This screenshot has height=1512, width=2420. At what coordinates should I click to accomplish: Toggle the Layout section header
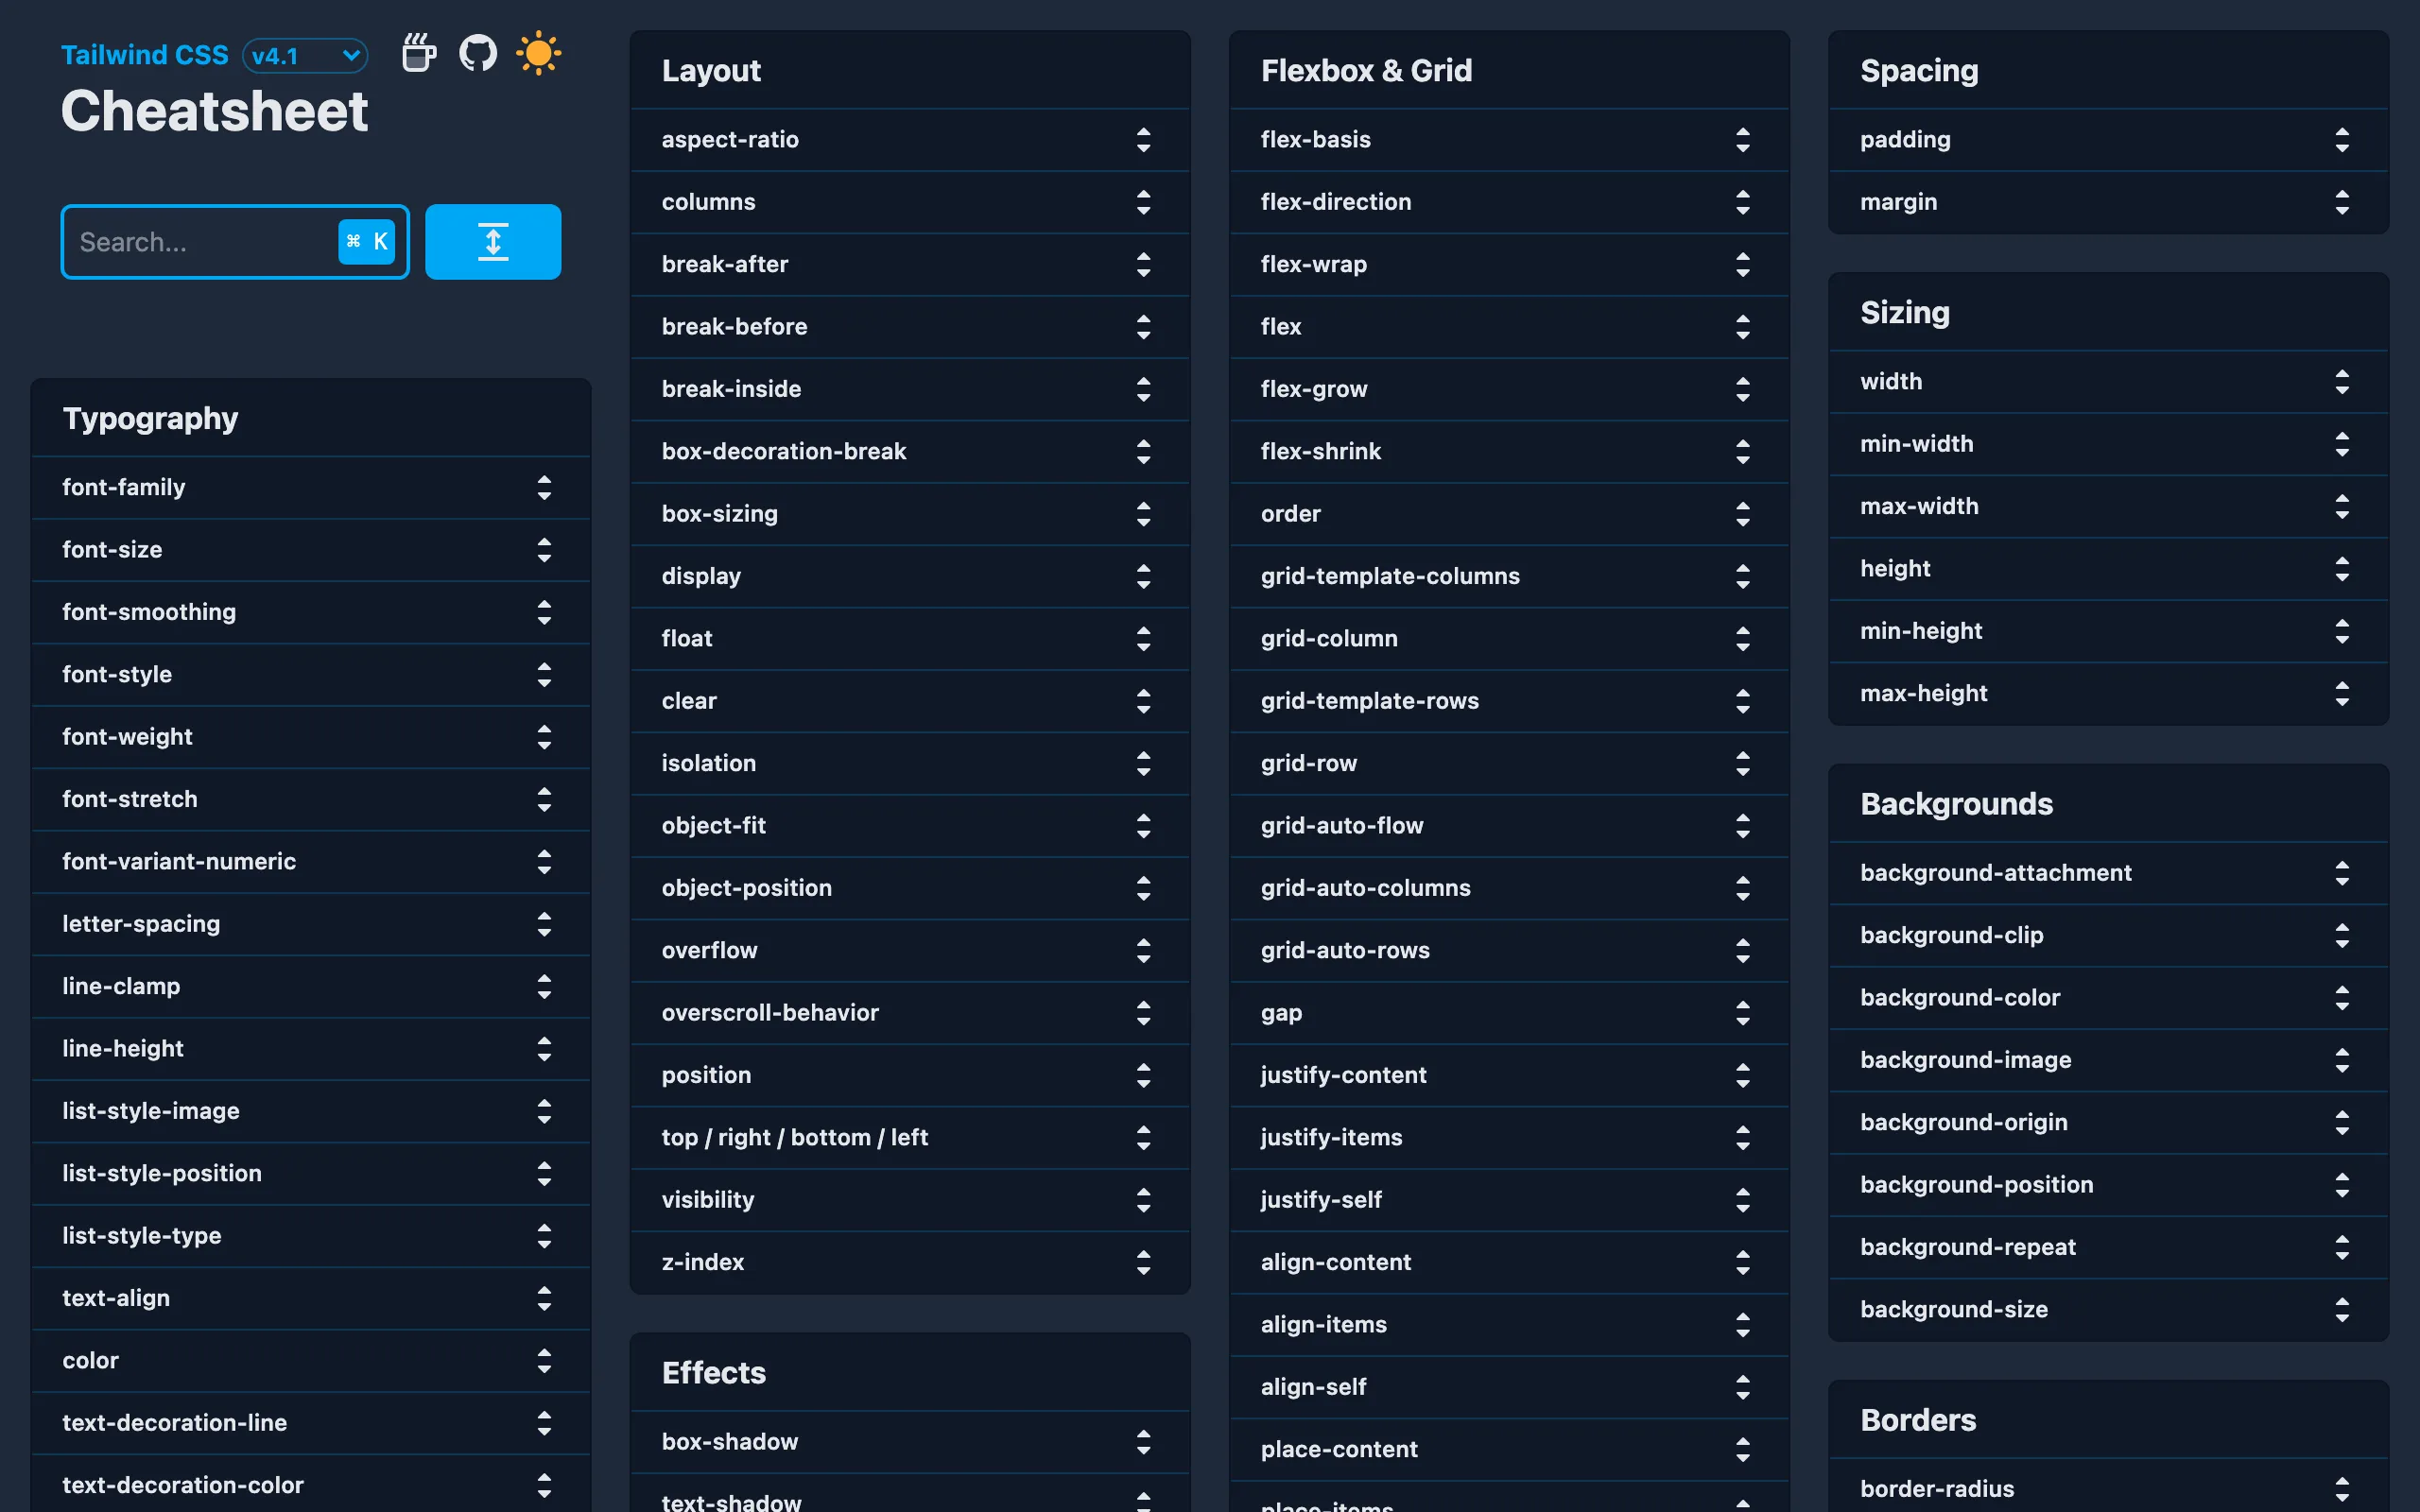pos(910,70)
